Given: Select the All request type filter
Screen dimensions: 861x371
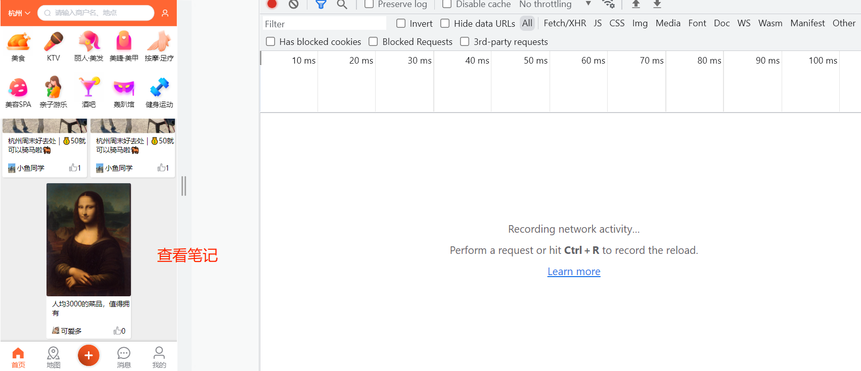Looking at the screenshot, I should tap(527, 23).
